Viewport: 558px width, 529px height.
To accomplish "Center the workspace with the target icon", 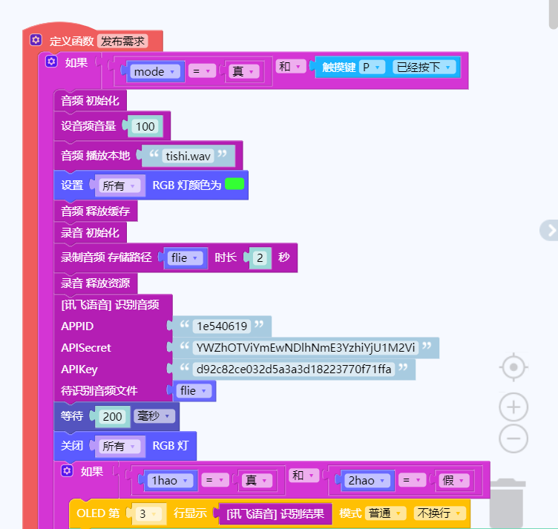I will (513, 367).
